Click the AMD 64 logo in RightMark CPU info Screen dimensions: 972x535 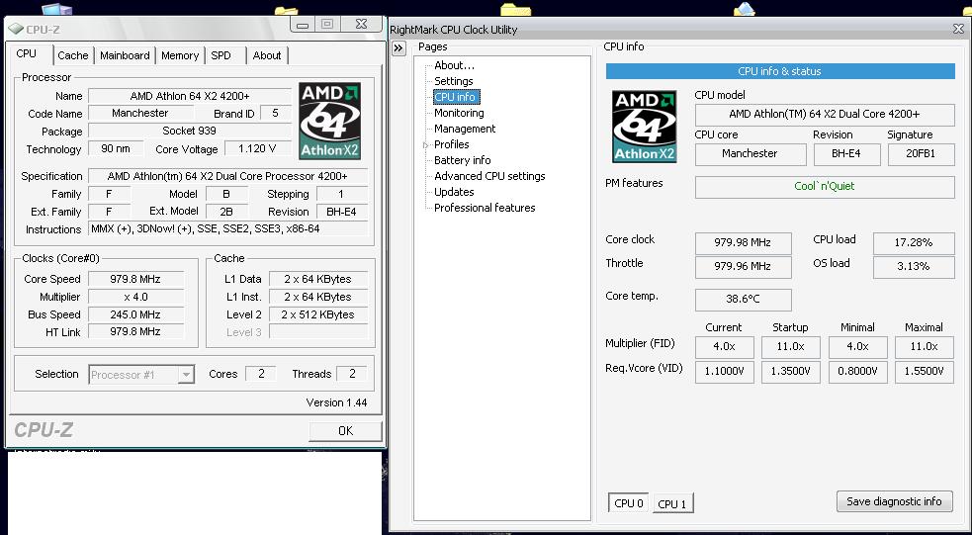644,127
